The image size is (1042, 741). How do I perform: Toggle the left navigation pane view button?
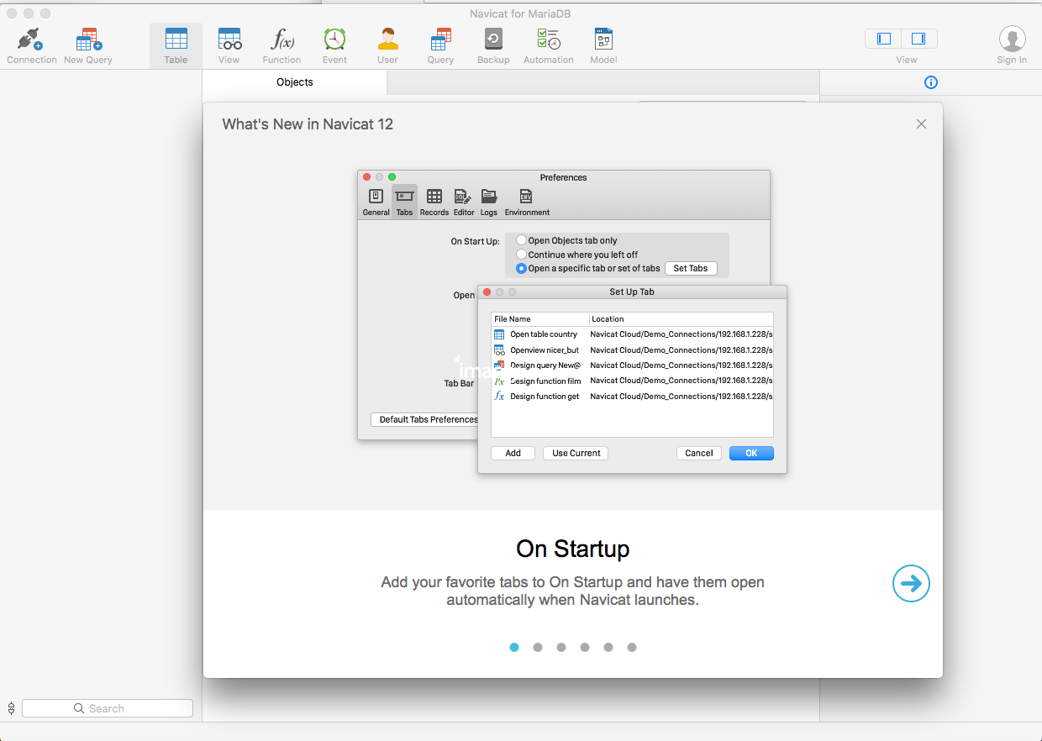(883, 39)
